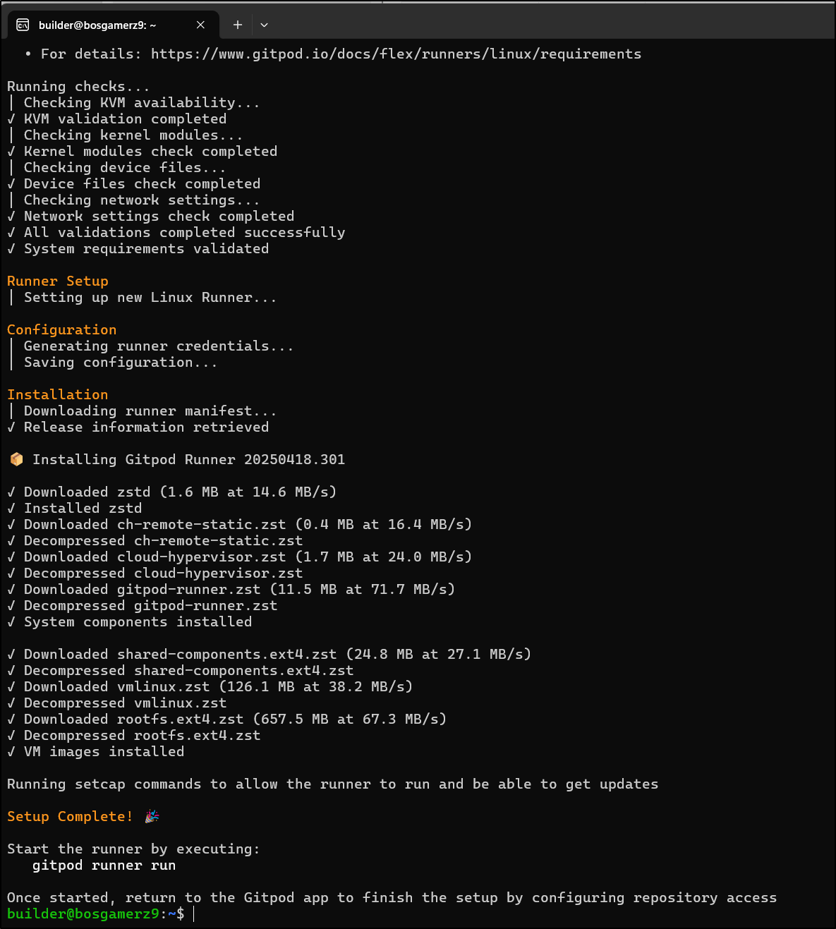Click the Setup Complete! text
The image size is (836, 929).
tap(70, 817)
